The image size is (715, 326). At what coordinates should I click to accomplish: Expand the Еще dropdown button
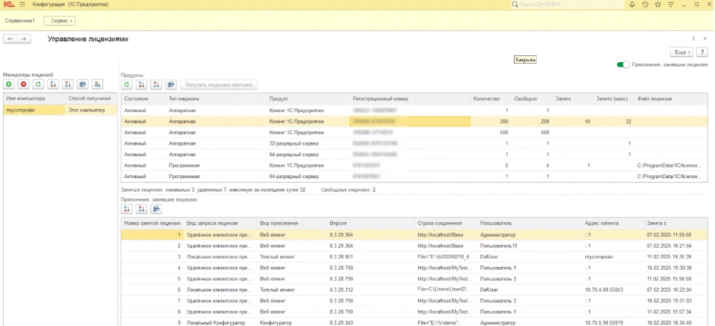coord(681,52)
